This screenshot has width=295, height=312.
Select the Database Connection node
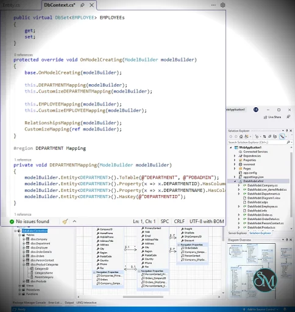[x=35, y=231]
